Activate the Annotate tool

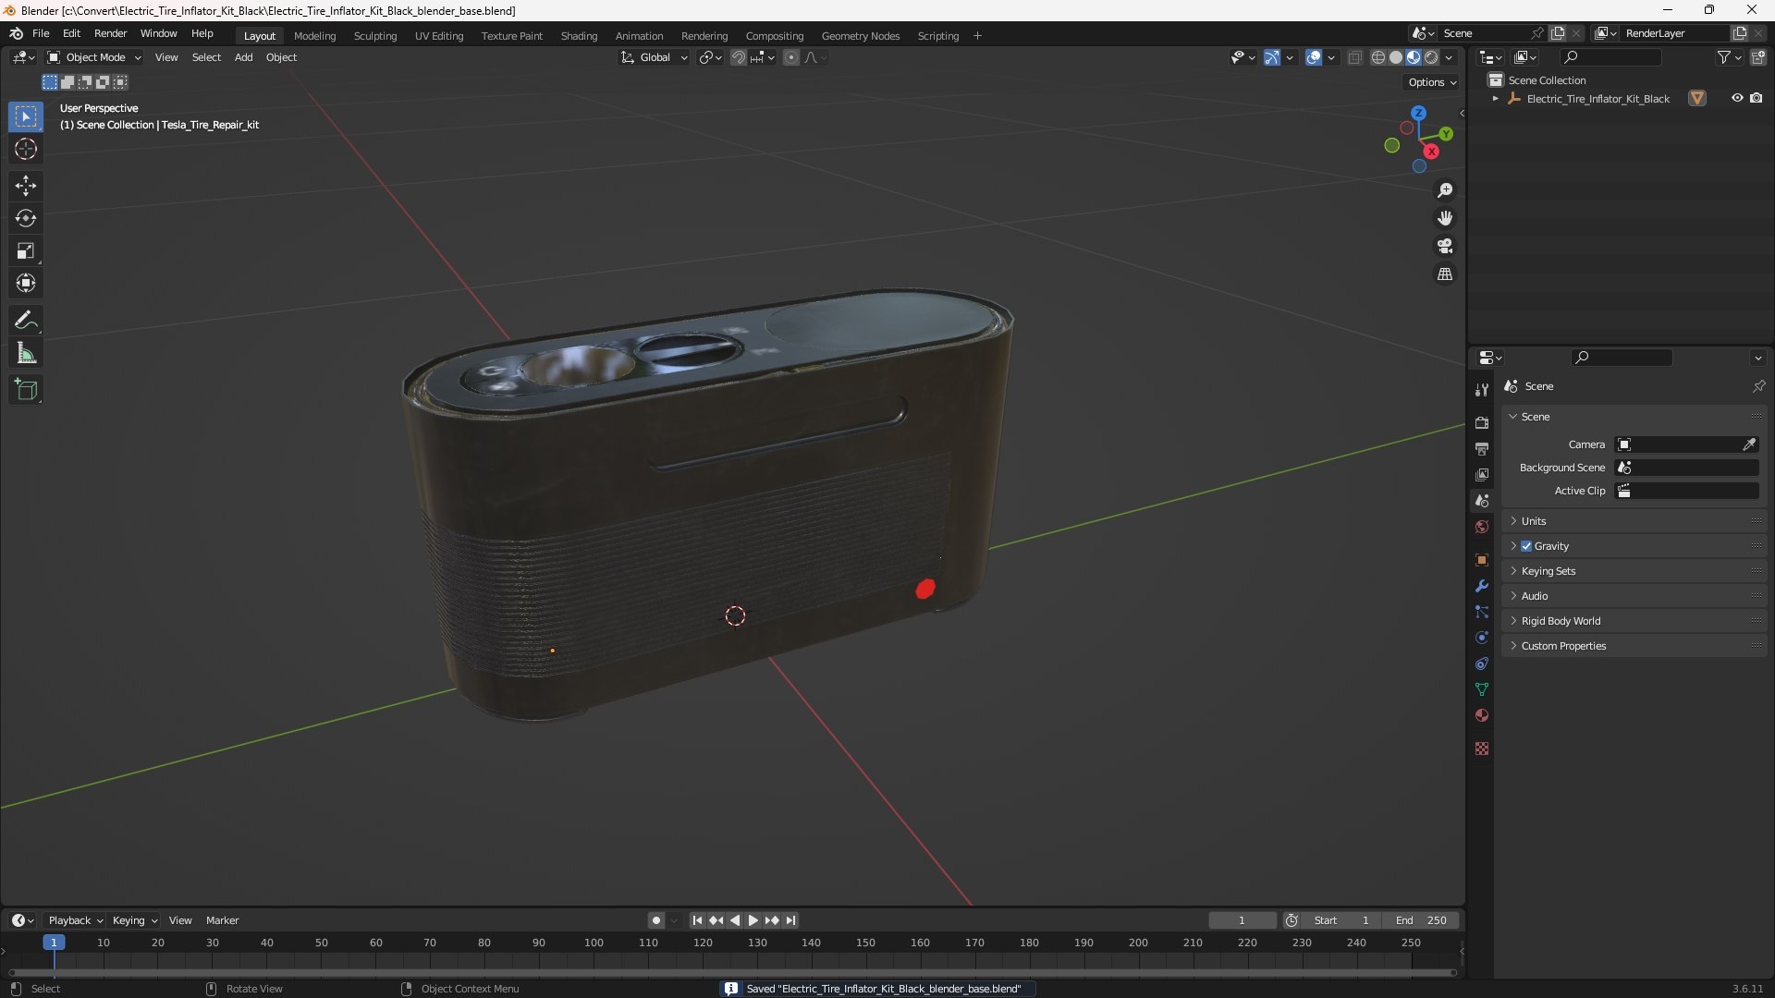tap(25, 321)
